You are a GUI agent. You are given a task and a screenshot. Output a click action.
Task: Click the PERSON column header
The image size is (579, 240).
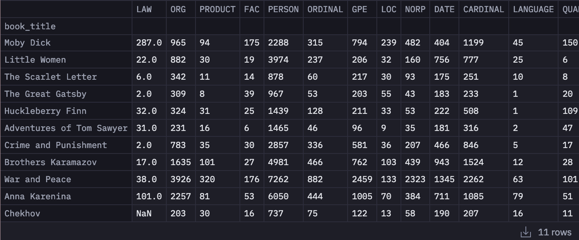point(283,9)
